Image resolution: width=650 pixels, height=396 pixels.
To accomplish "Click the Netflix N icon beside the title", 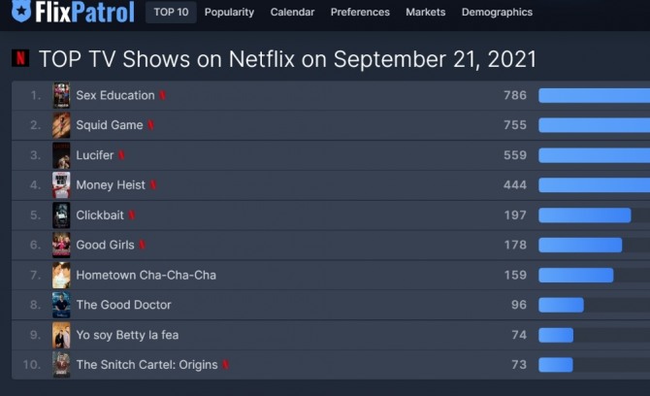I will coord(20,58).
